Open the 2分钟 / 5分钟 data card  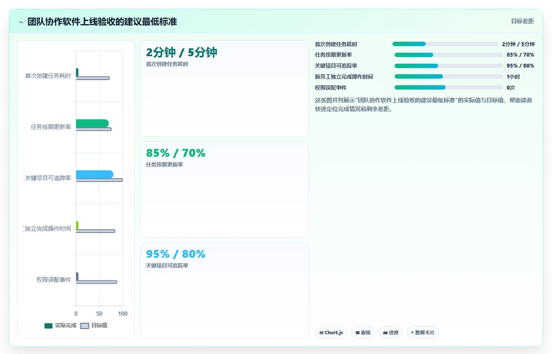click(224, 89)
